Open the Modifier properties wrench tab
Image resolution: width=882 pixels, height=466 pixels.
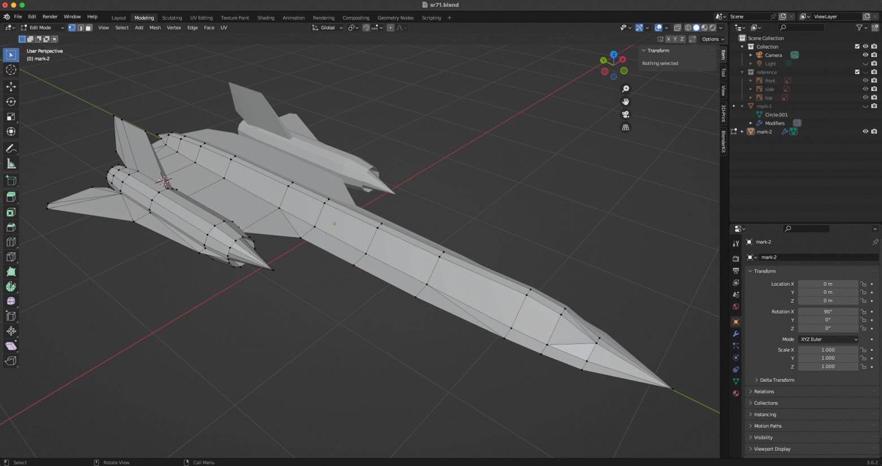pyautogui.click(x=736, y=334)
